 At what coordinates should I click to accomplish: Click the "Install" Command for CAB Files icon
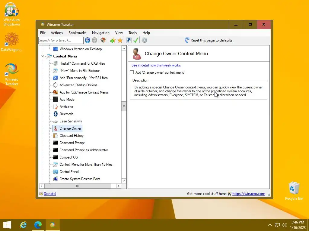click(56, 63)
